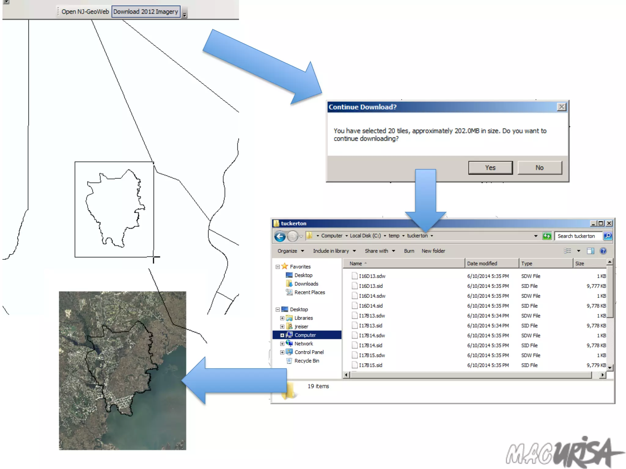
Task: Expand the Network tree node
Action: (x=282, y=344)
